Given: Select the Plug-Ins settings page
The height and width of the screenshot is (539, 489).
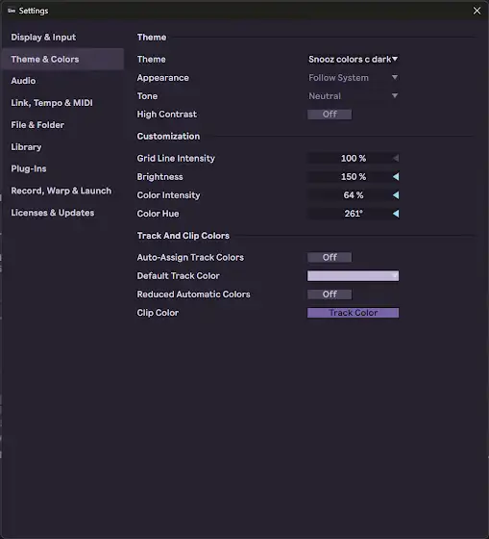Looking at the screenshot, I should coord(29,168).
